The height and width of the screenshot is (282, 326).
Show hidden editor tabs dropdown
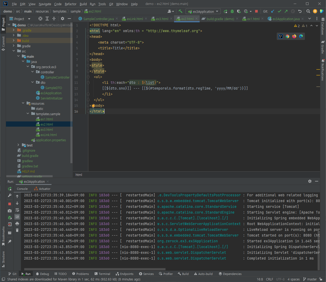point(310,19)
